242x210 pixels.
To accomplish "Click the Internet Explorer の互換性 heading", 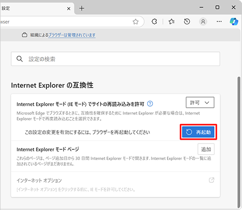I will click(52, 85).
